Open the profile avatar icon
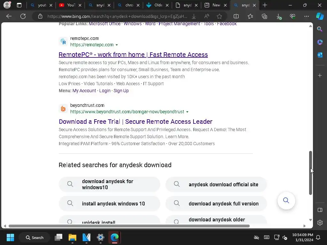327x245 pixels. pyautogui.click(x=7, y=5)
